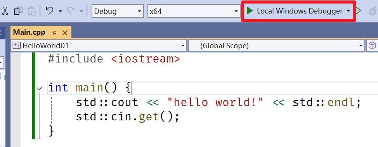The width and height of the screenshot is (378, 147).
Task: Click the Paste clipboard icon
Action: coord(32,11)
